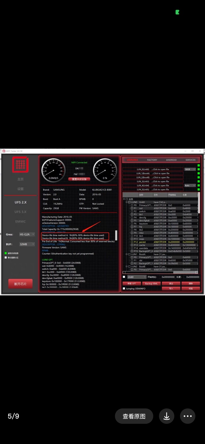Open the three-dots more options menu
Viewport: 205px width, 444px height.
point(187,416)
